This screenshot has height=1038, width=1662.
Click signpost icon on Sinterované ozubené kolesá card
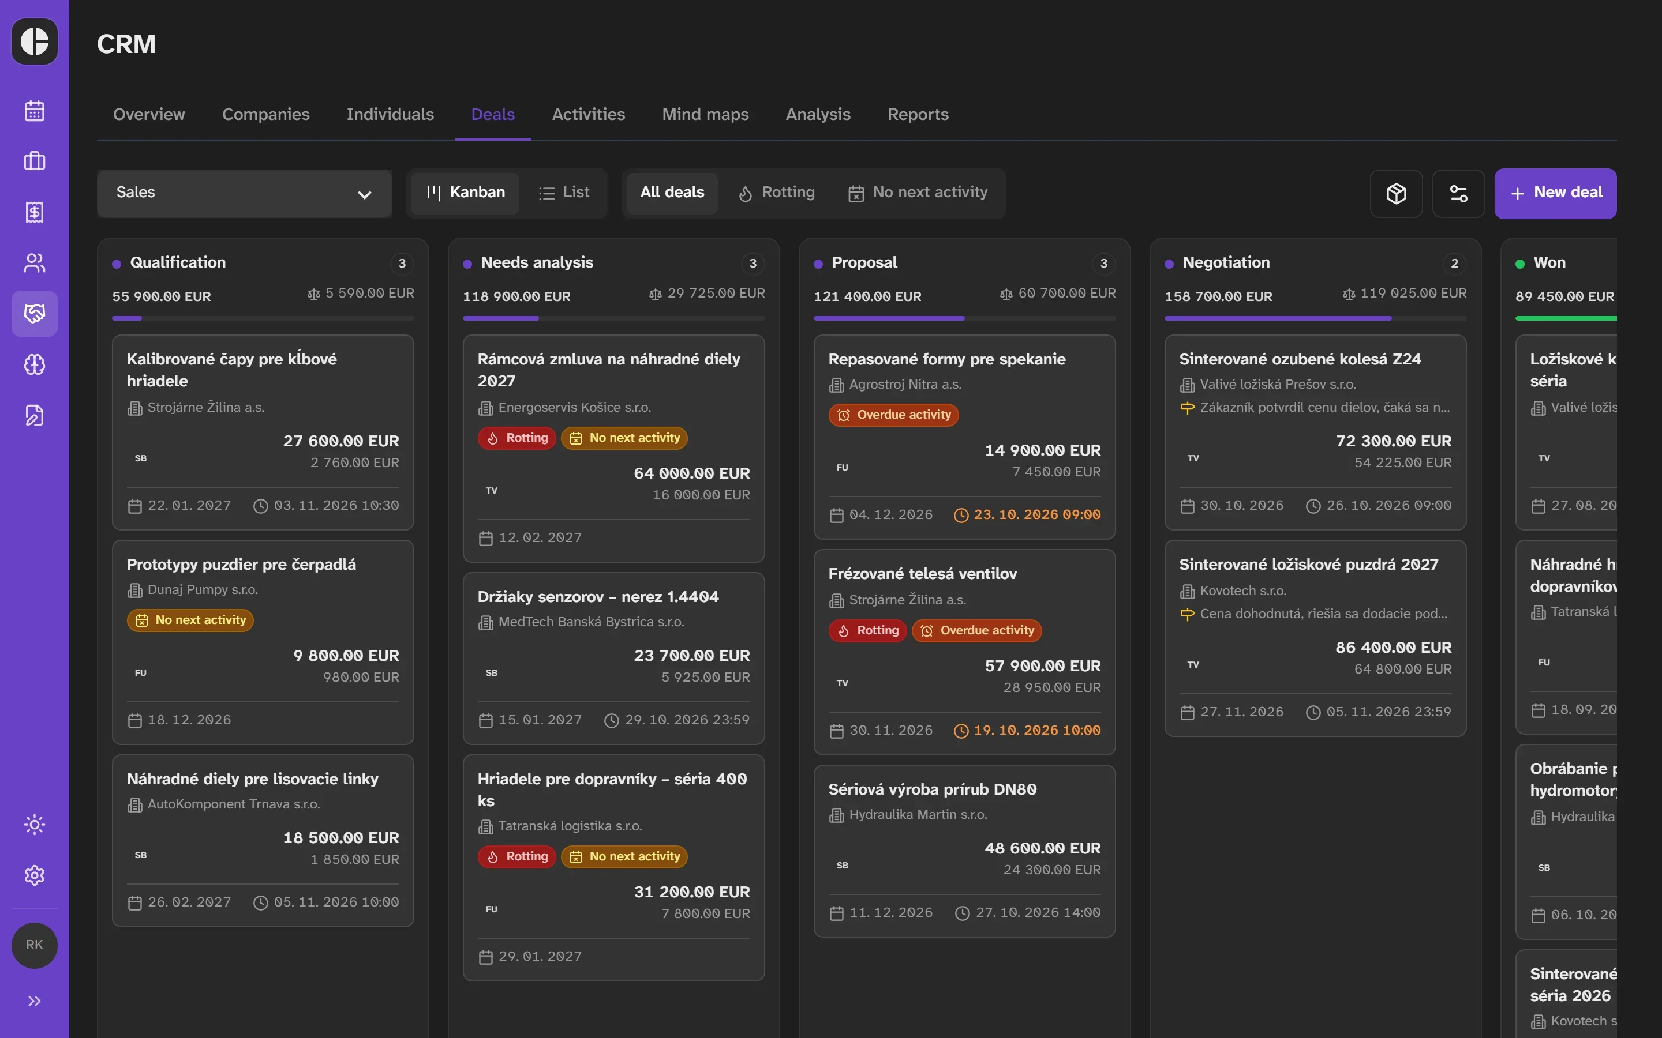pyautogui.click(x=1188, y=408)
